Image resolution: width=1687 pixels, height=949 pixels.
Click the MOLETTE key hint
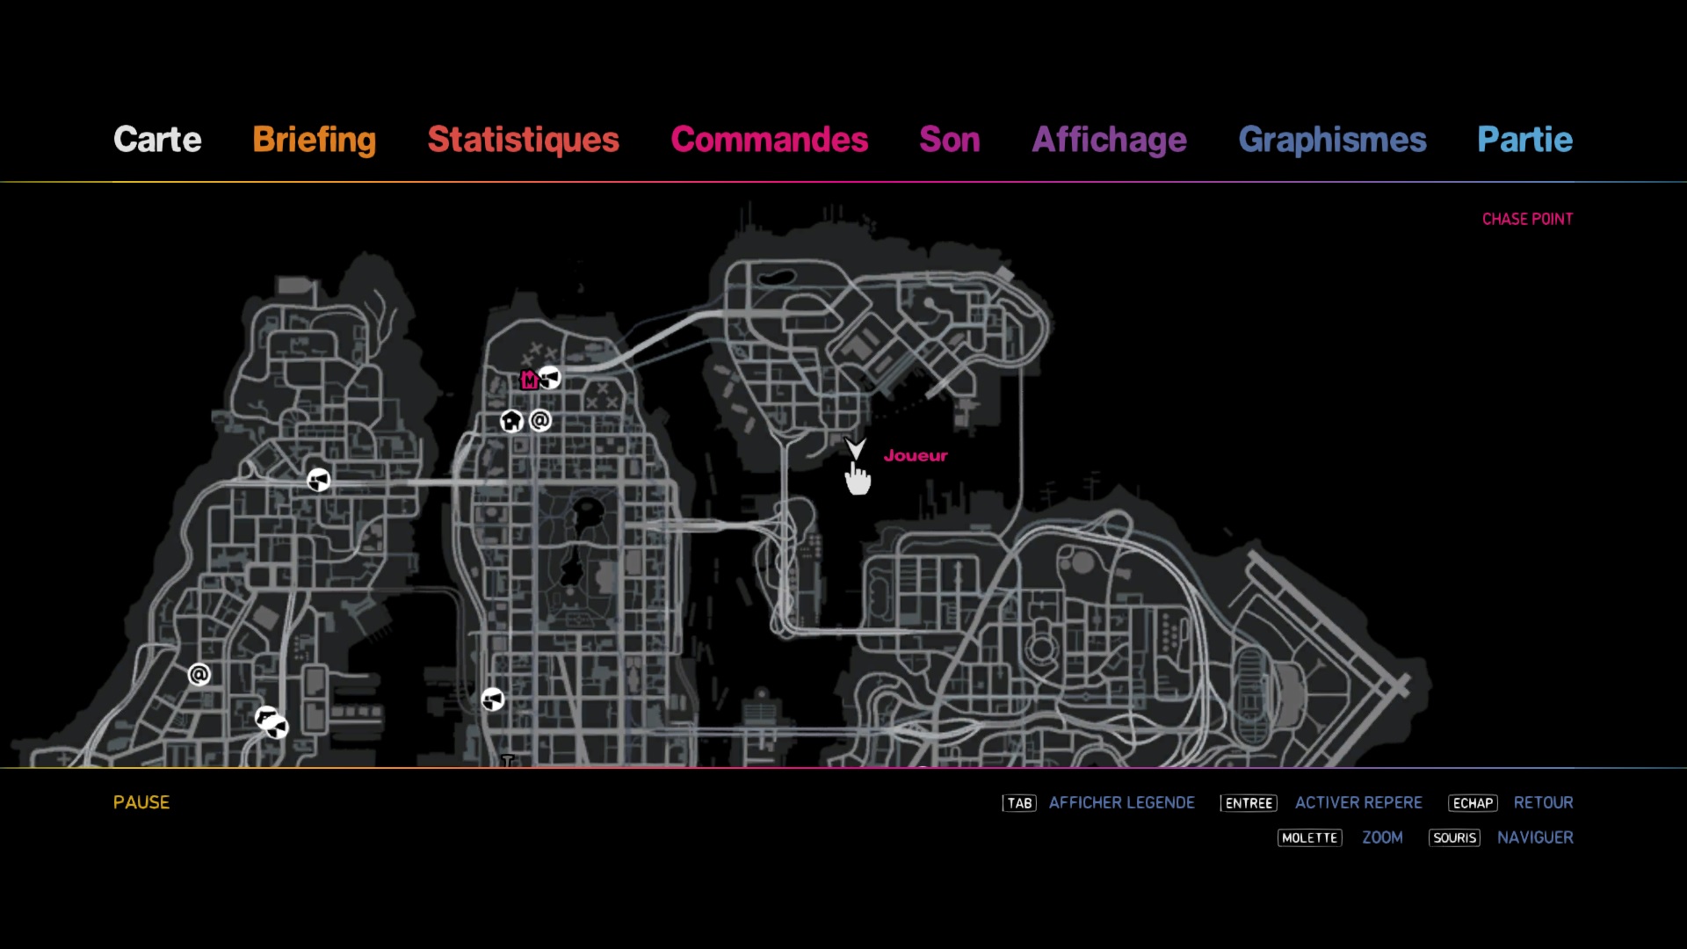1309,838
